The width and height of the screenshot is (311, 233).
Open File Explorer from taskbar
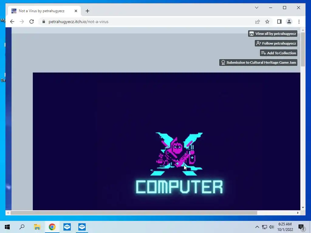[x=37, y=227]
